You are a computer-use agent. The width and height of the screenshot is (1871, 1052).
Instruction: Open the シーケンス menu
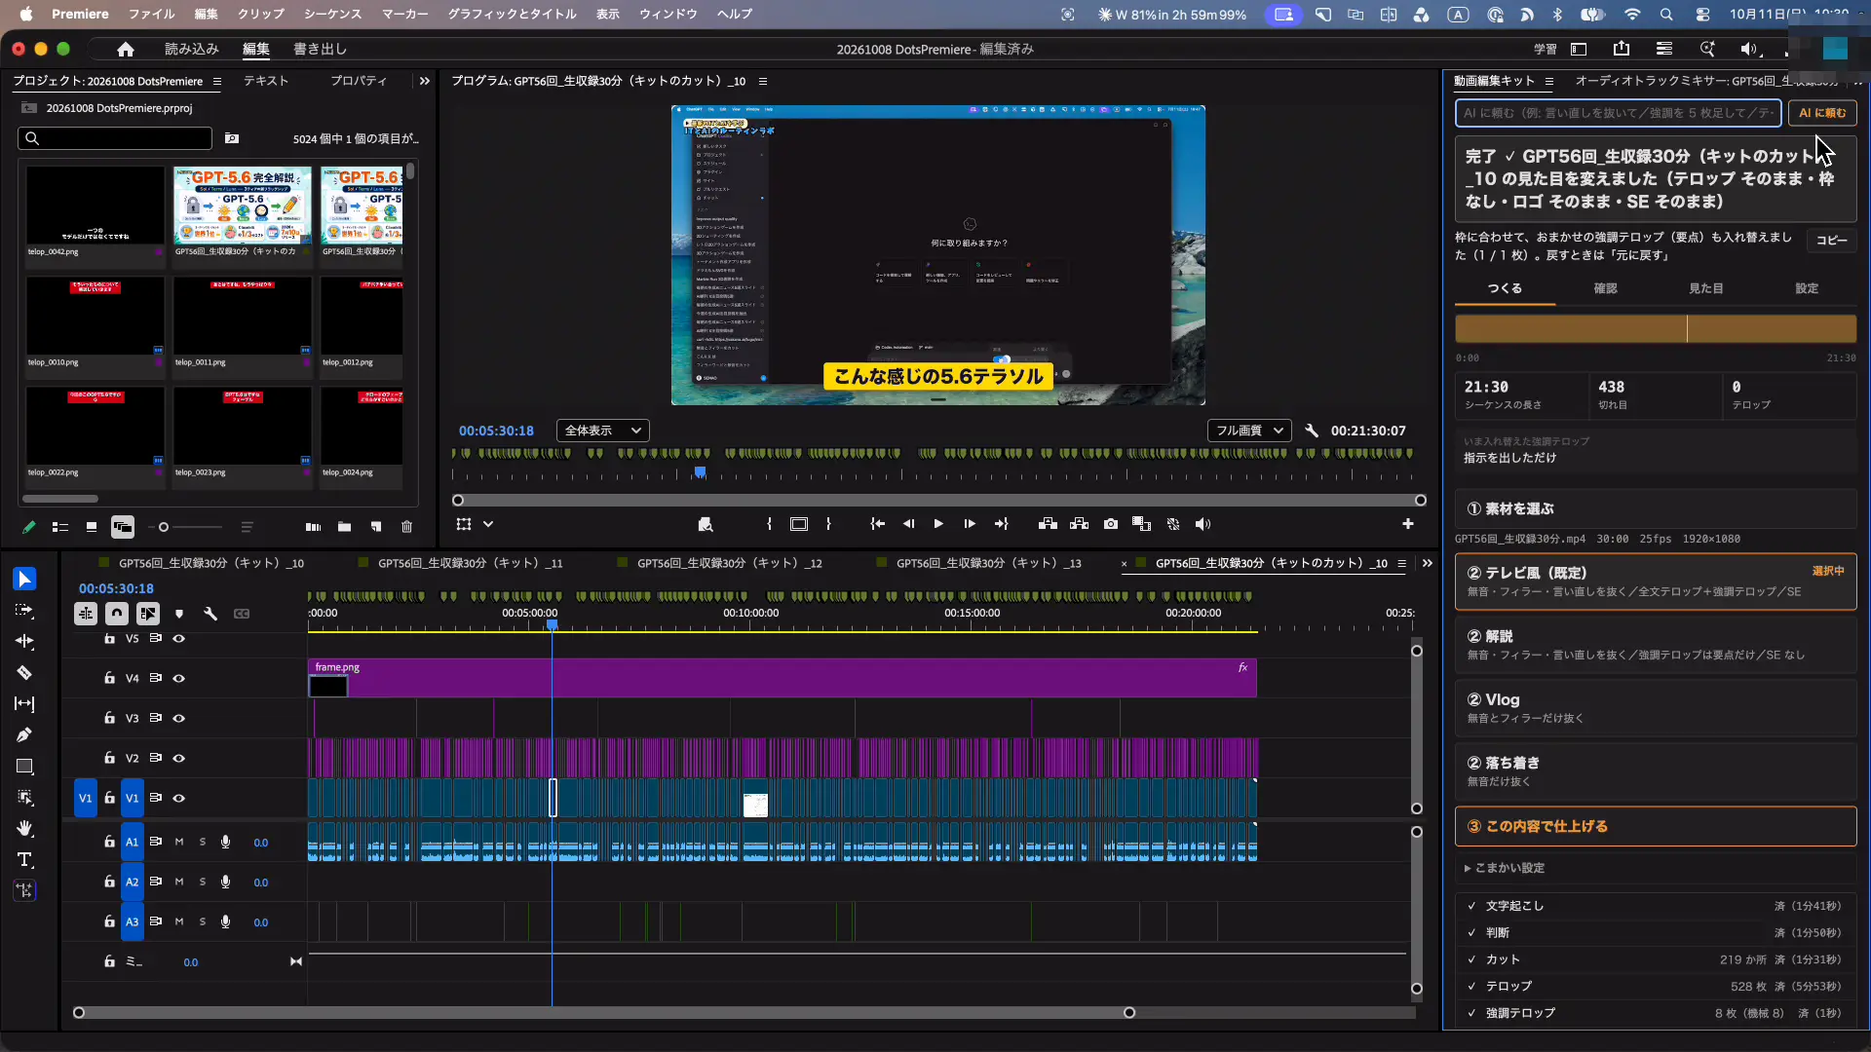pyautogui.click(x=332, y=14)
